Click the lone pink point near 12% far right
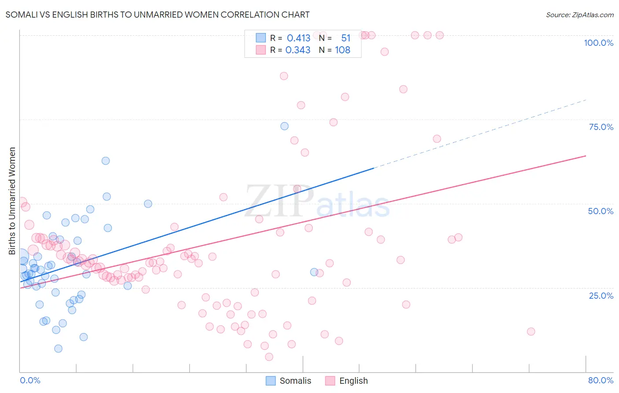Viewport: 619px width, 393px height. [x=531, y=331]
